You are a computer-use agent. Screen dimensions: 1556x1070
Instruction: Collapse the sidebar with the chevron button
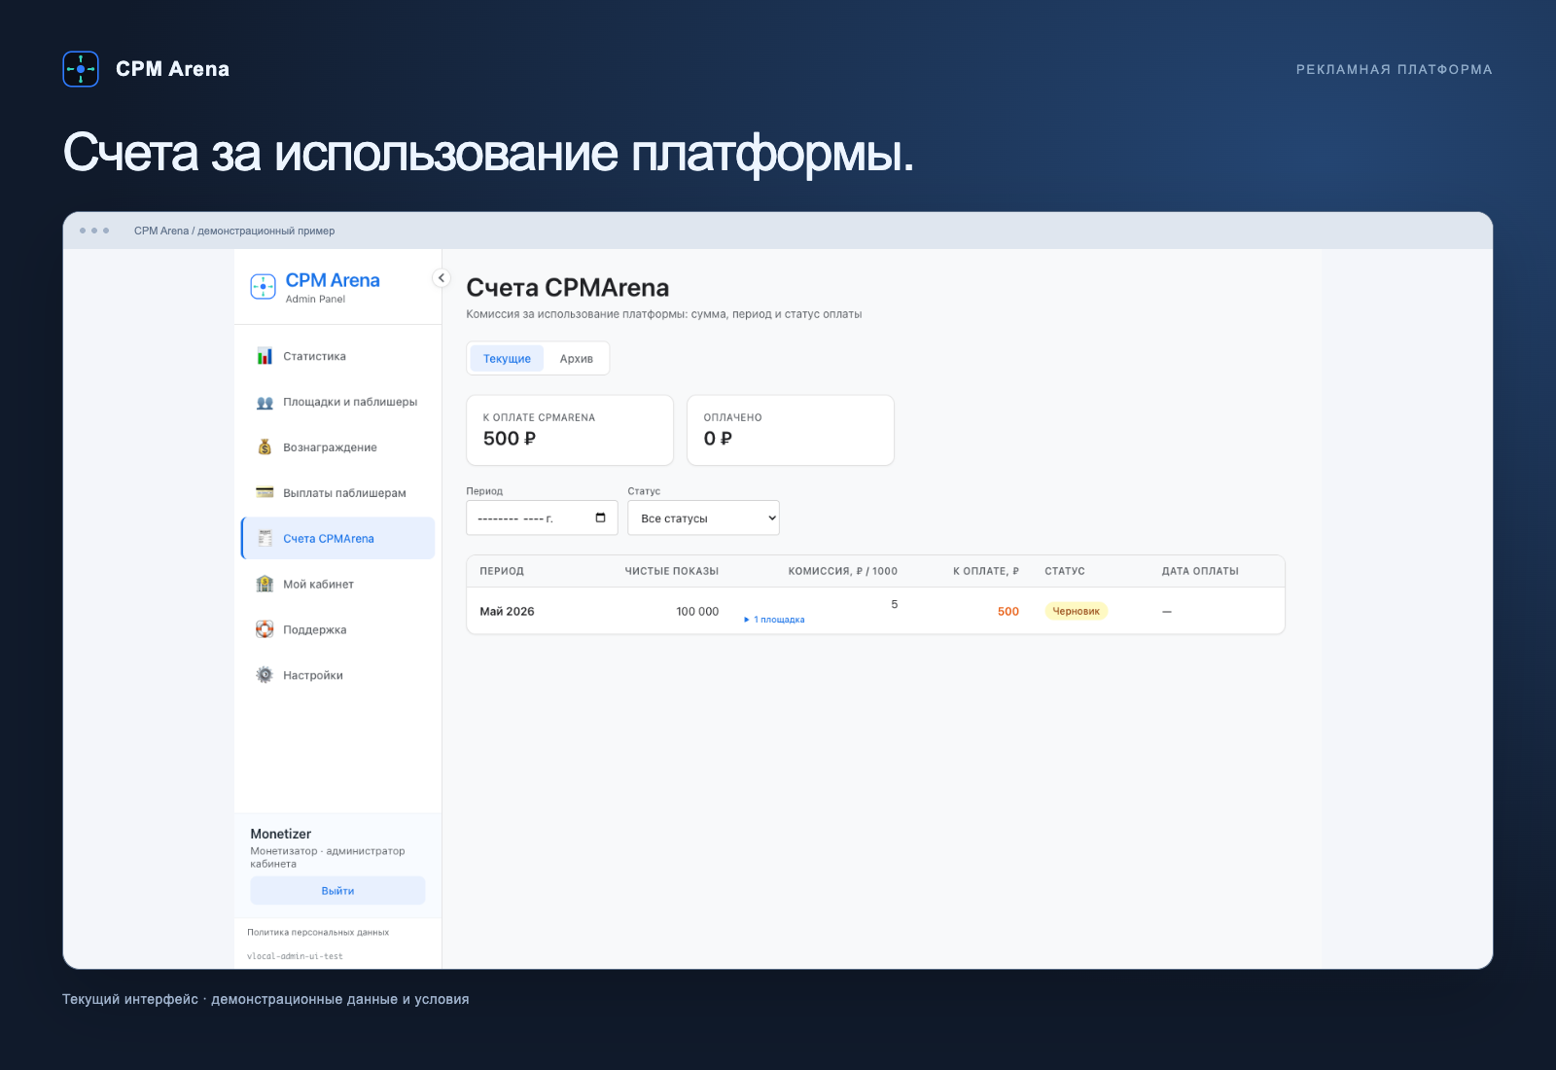click(442, 278)
